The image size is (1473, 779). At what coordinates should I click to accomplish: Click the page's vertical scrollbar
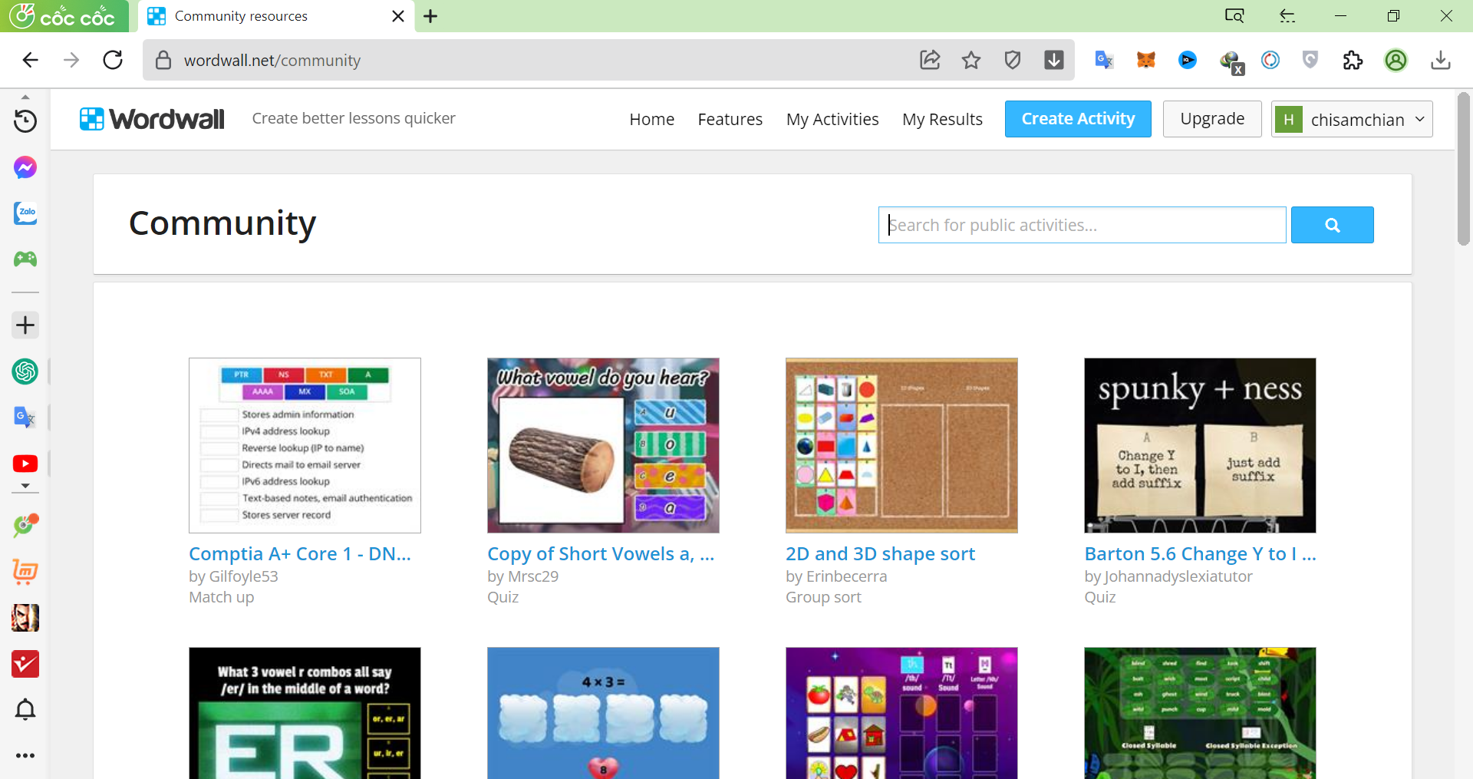click(x=1463, y=169)
